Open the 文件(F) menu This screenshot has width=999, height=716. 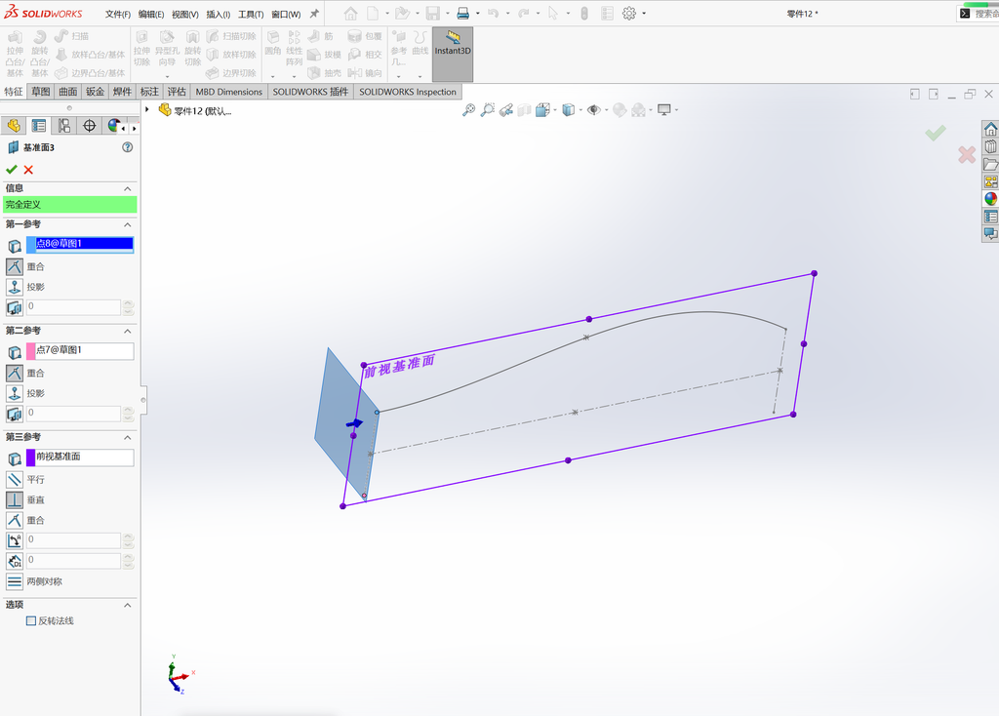tap(118, 14)
